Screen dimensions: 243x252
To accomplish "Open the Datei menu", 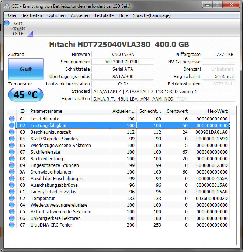I will [x=11, y=15].
